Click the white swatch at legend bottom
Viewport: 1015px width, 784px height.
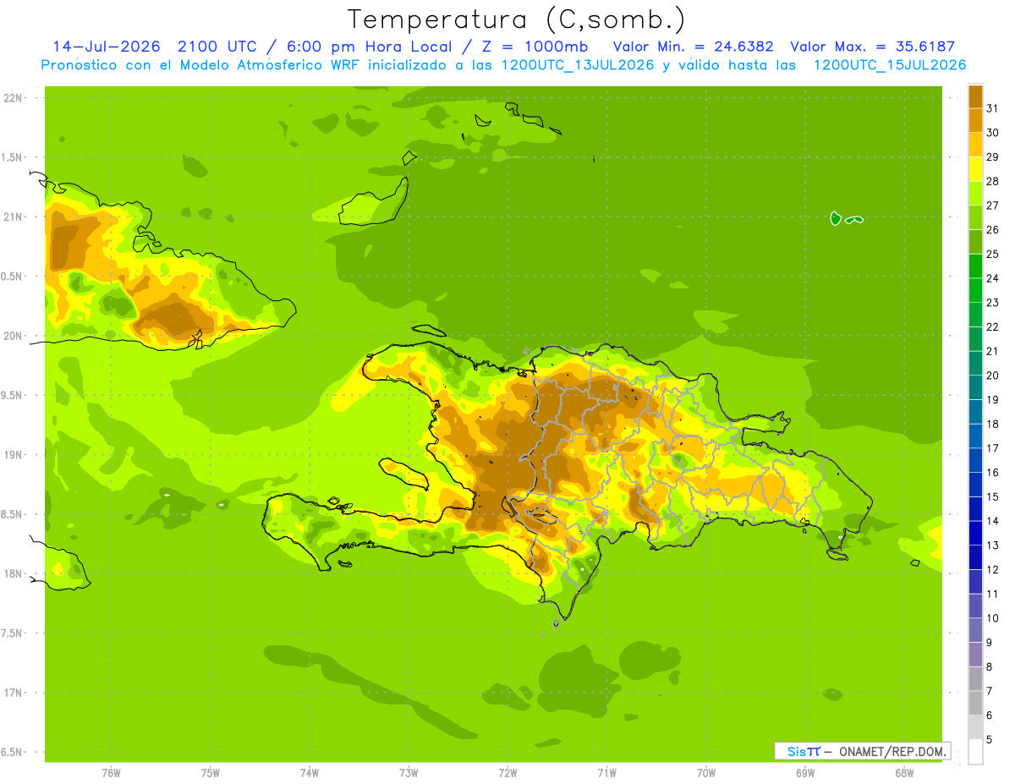click(x=975, y=752)
